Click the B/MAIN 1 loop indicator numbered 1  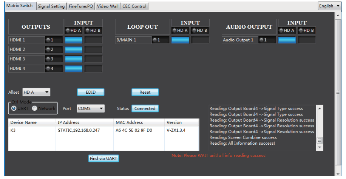click(161, 40)
